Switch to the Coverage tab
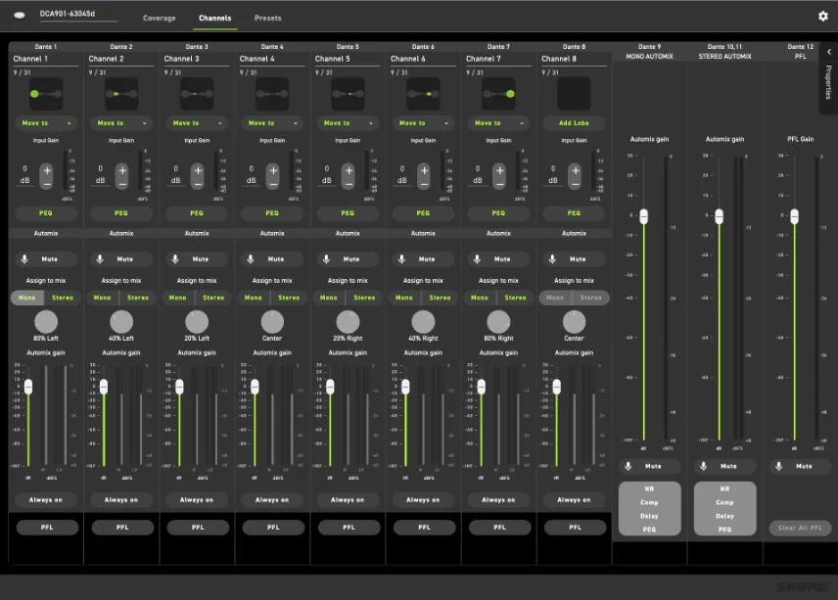 point(159,18)
